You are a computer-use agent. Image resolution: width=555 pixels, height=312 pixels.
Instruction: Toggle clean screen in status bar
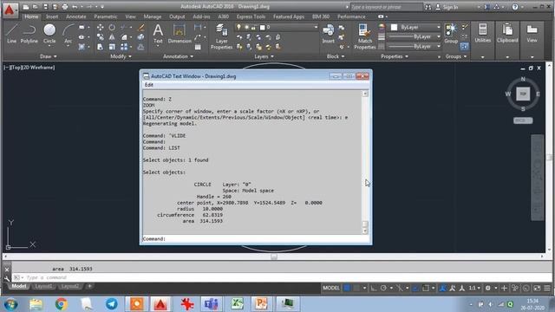(537, 288)
